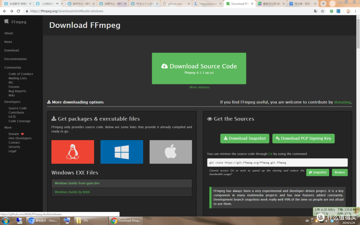
Task: Select Bug Reports under Community
Action: click(x=17, y=91)
